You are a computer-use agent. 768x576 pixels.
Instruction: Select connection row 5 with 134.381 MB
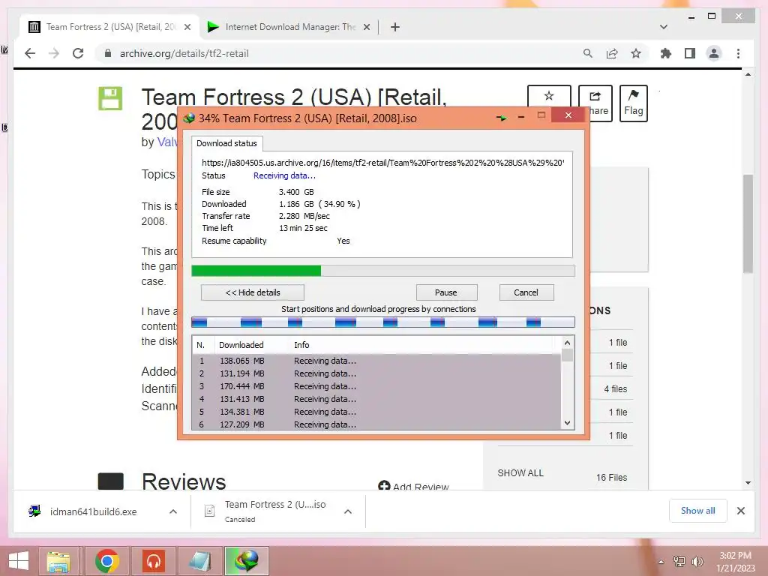pos(376,412)
